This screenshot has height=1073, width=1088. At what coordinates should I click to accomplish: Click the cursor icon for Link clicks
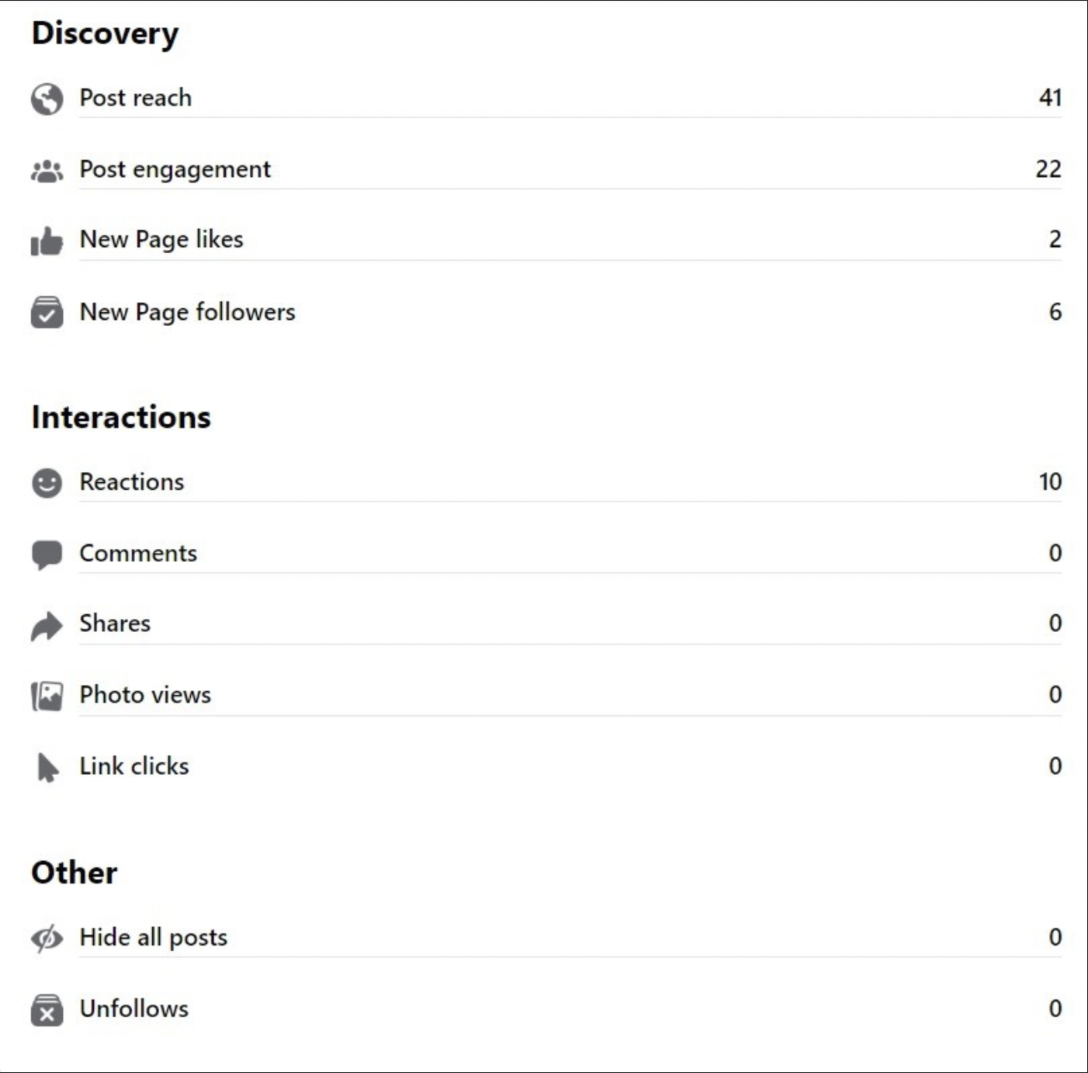[47, 767]
